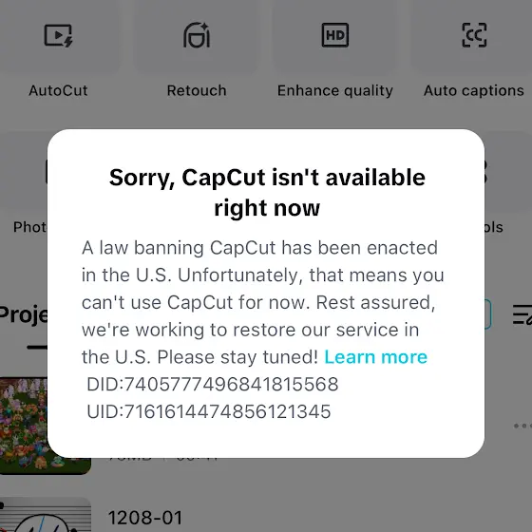The height and width of the screenshot is (532, 532).
Task: Open the three-dots menu for first project
Action: tap(522, 426)
